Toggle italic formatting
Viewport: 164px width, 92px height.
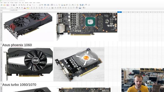[19, 8]
